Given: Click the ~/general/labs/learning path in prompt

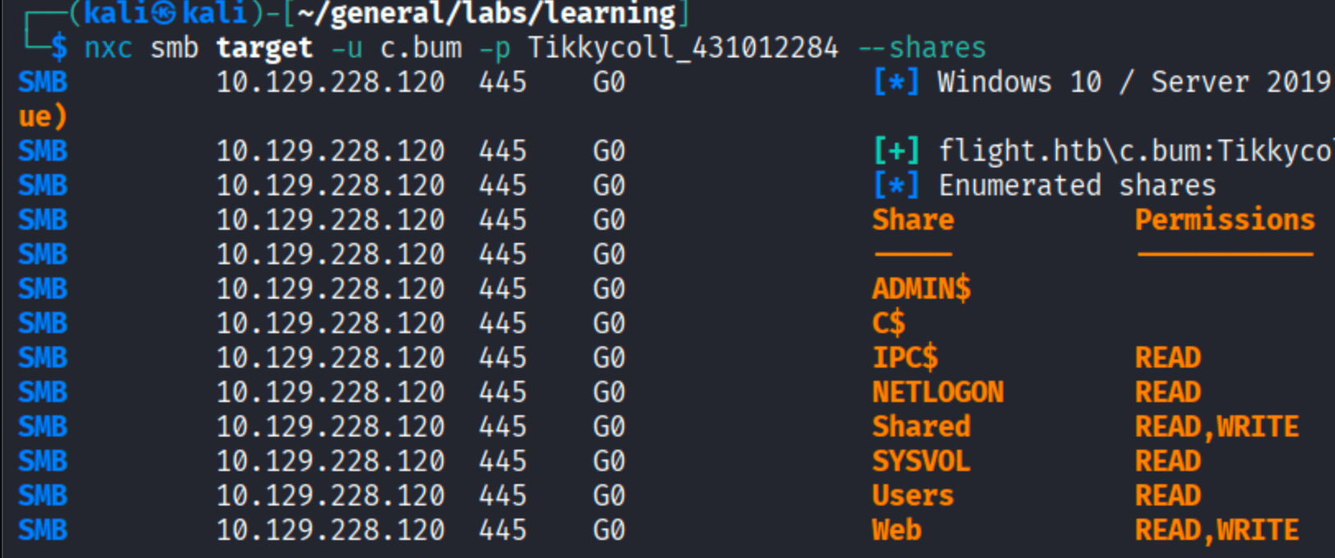Looking at the screenshot, I should 486,13.
